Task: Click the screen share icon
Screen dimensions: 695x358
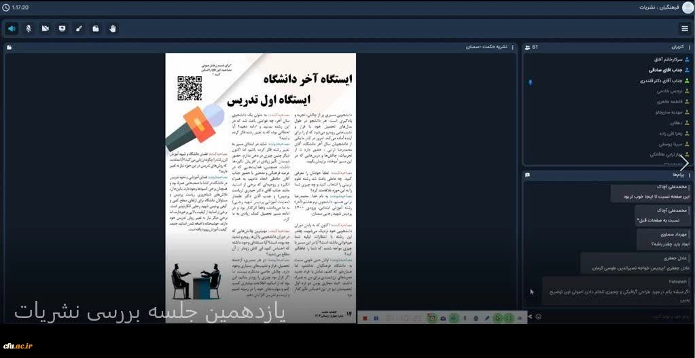Action: 63,29
